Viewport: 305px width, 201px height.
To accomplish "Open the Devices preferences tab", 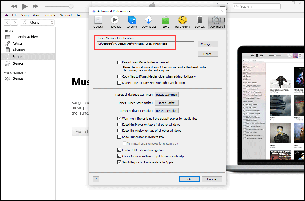I will pos(200,22).
